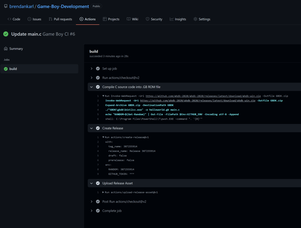The width and height of the screenshot is (301, 228).
Task: Click the Summary home icon in sidebar
Action: 6,49
